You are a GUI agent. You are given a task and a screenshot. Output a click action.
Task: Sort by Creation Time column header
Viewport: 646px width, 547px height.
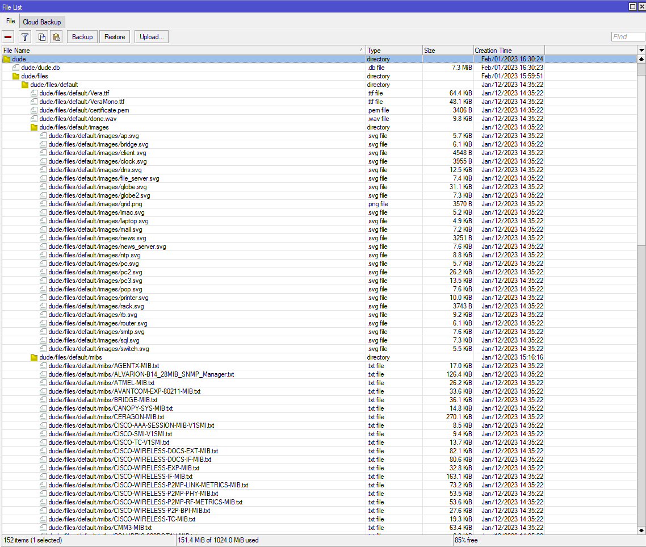(509, 51)
